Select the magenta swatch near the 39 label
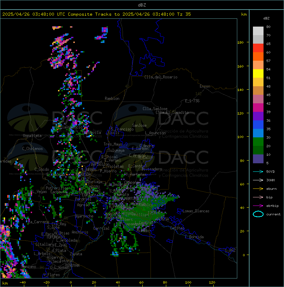The height and width of the screenshot is (287, 284). (x=258, y=108)
